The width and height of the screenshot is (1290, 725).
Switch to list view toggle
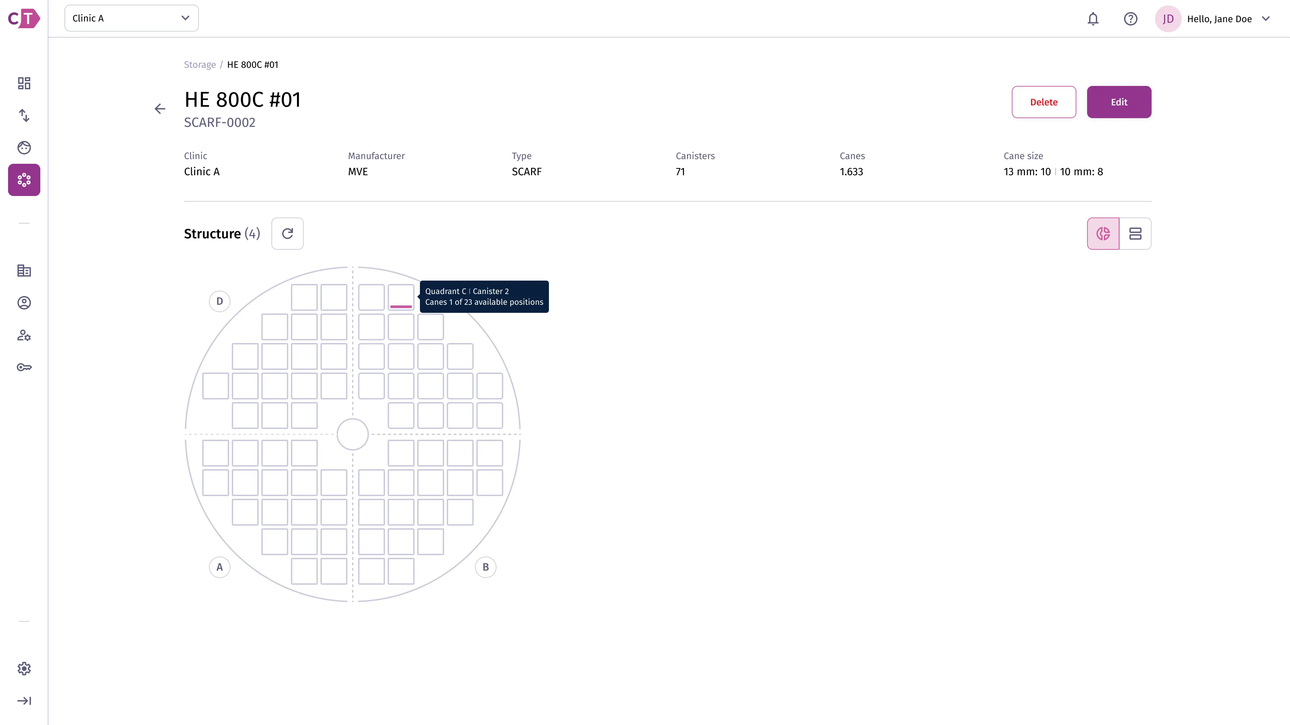click(1135, 234)
